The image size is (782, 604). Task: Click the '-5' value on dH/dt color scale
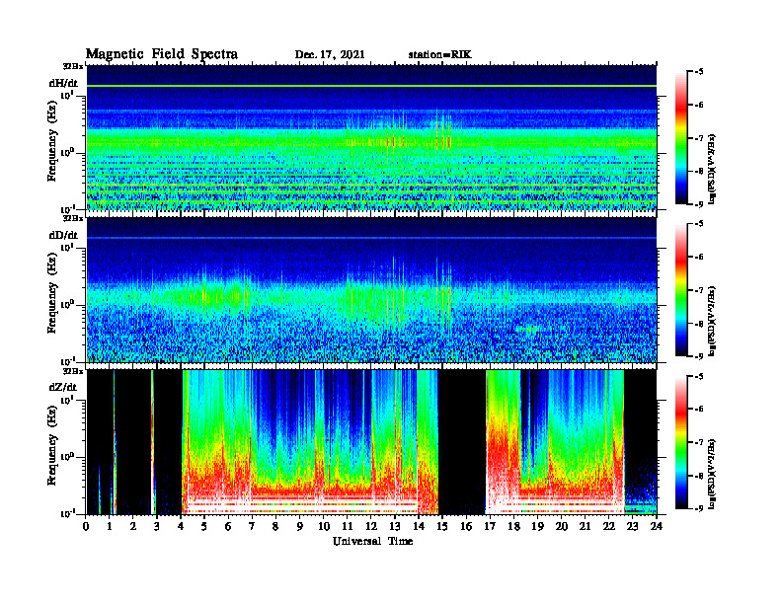point(699,72)
